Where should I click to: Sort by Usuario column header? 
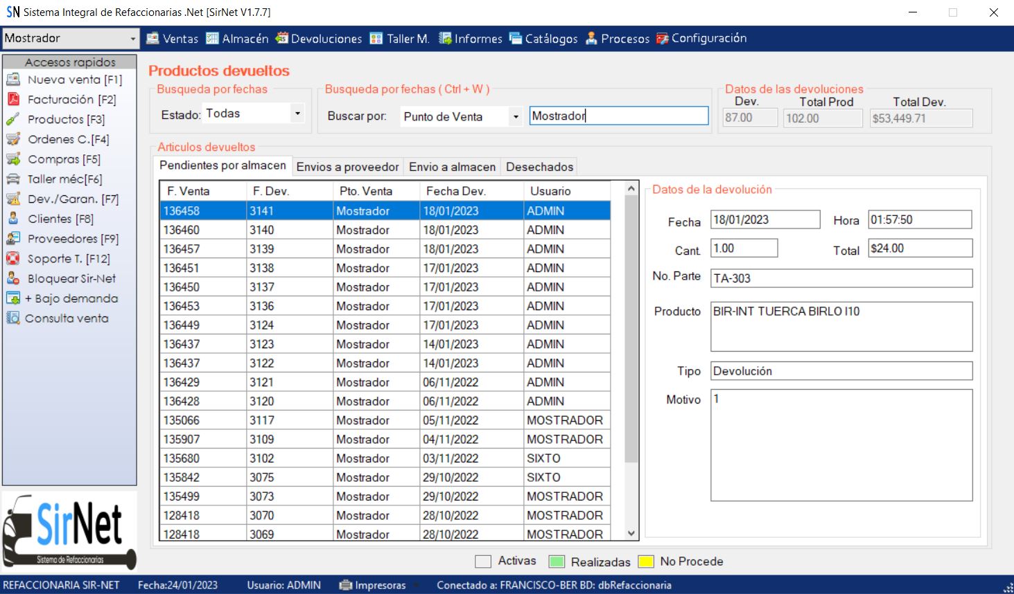pyautogui.click(x=567, y=191)
